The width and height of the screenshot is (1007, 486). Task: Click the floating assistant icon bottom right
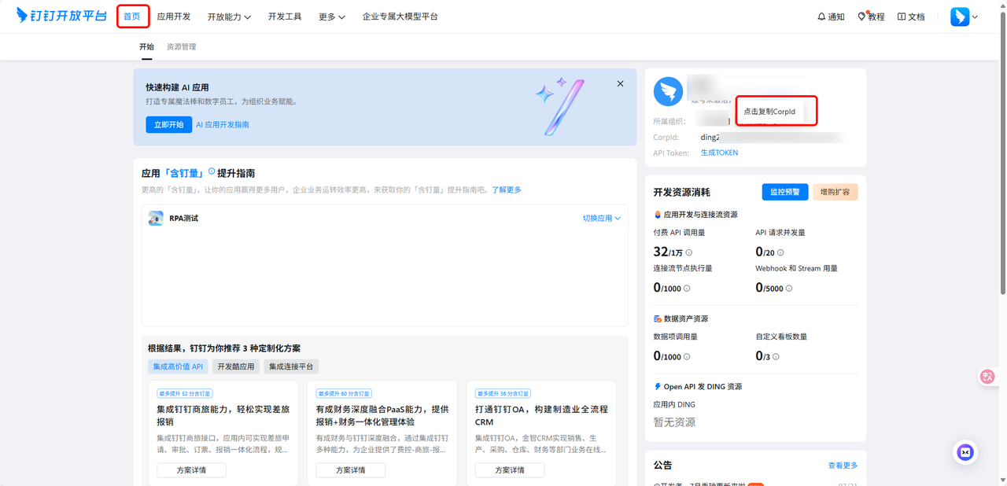click(x=965, y=452)
